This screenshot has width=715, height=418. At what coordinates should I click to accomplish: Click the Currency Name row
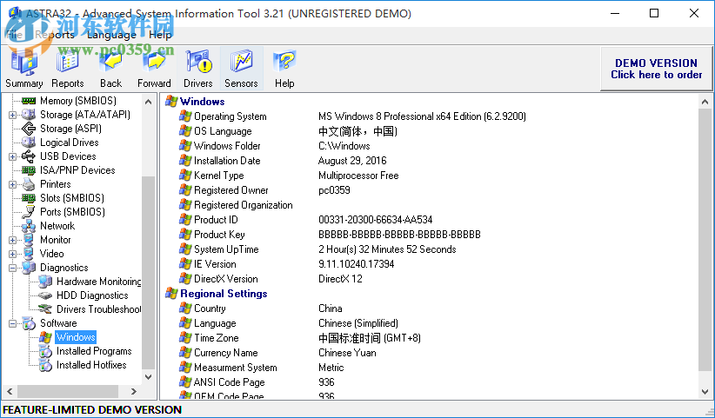point(277,353)
